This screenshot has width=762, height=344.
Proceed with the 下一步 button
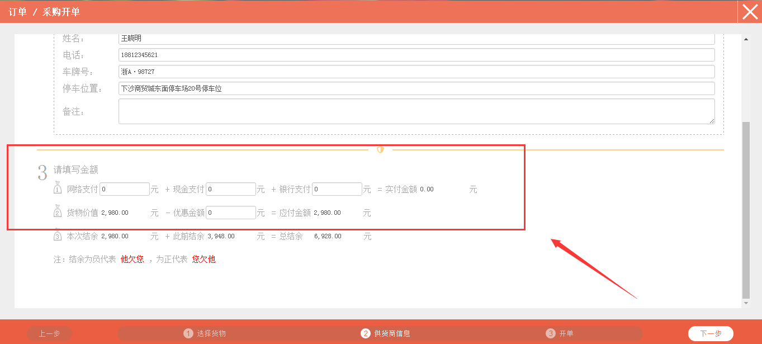coord(711,333)
